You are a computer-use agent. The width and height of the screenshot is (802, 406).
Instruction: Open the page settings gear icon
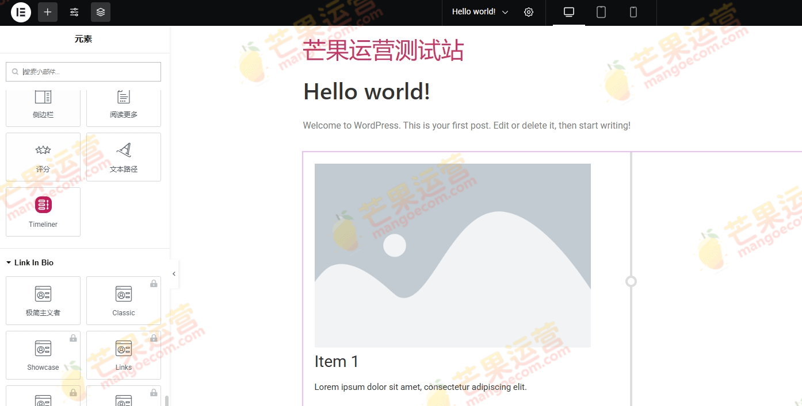click(x=529, y=11)
